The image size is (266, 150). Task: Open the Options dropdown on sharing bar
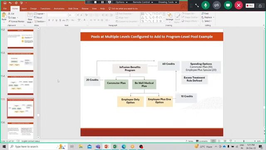pos(121,2)
